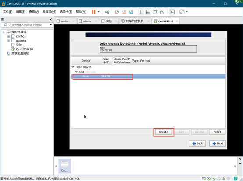The image size is (243, 181).
Task: Send Ctrl+Alt+Del to the VM
Action: click(x=107, y=12)
